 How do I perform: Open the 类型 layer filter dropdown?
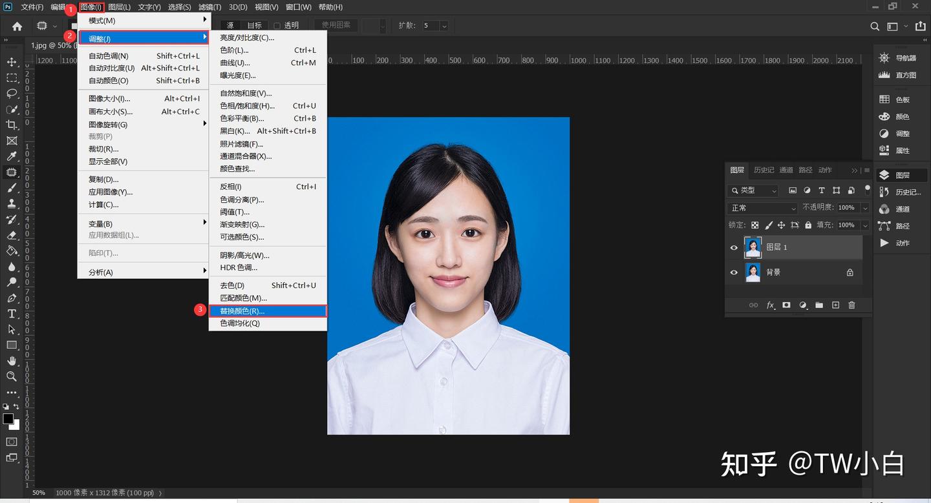[x=754, y=190]
